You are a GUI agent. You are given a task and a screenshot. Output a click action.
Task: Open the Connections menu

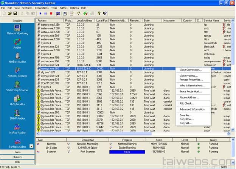41,8
